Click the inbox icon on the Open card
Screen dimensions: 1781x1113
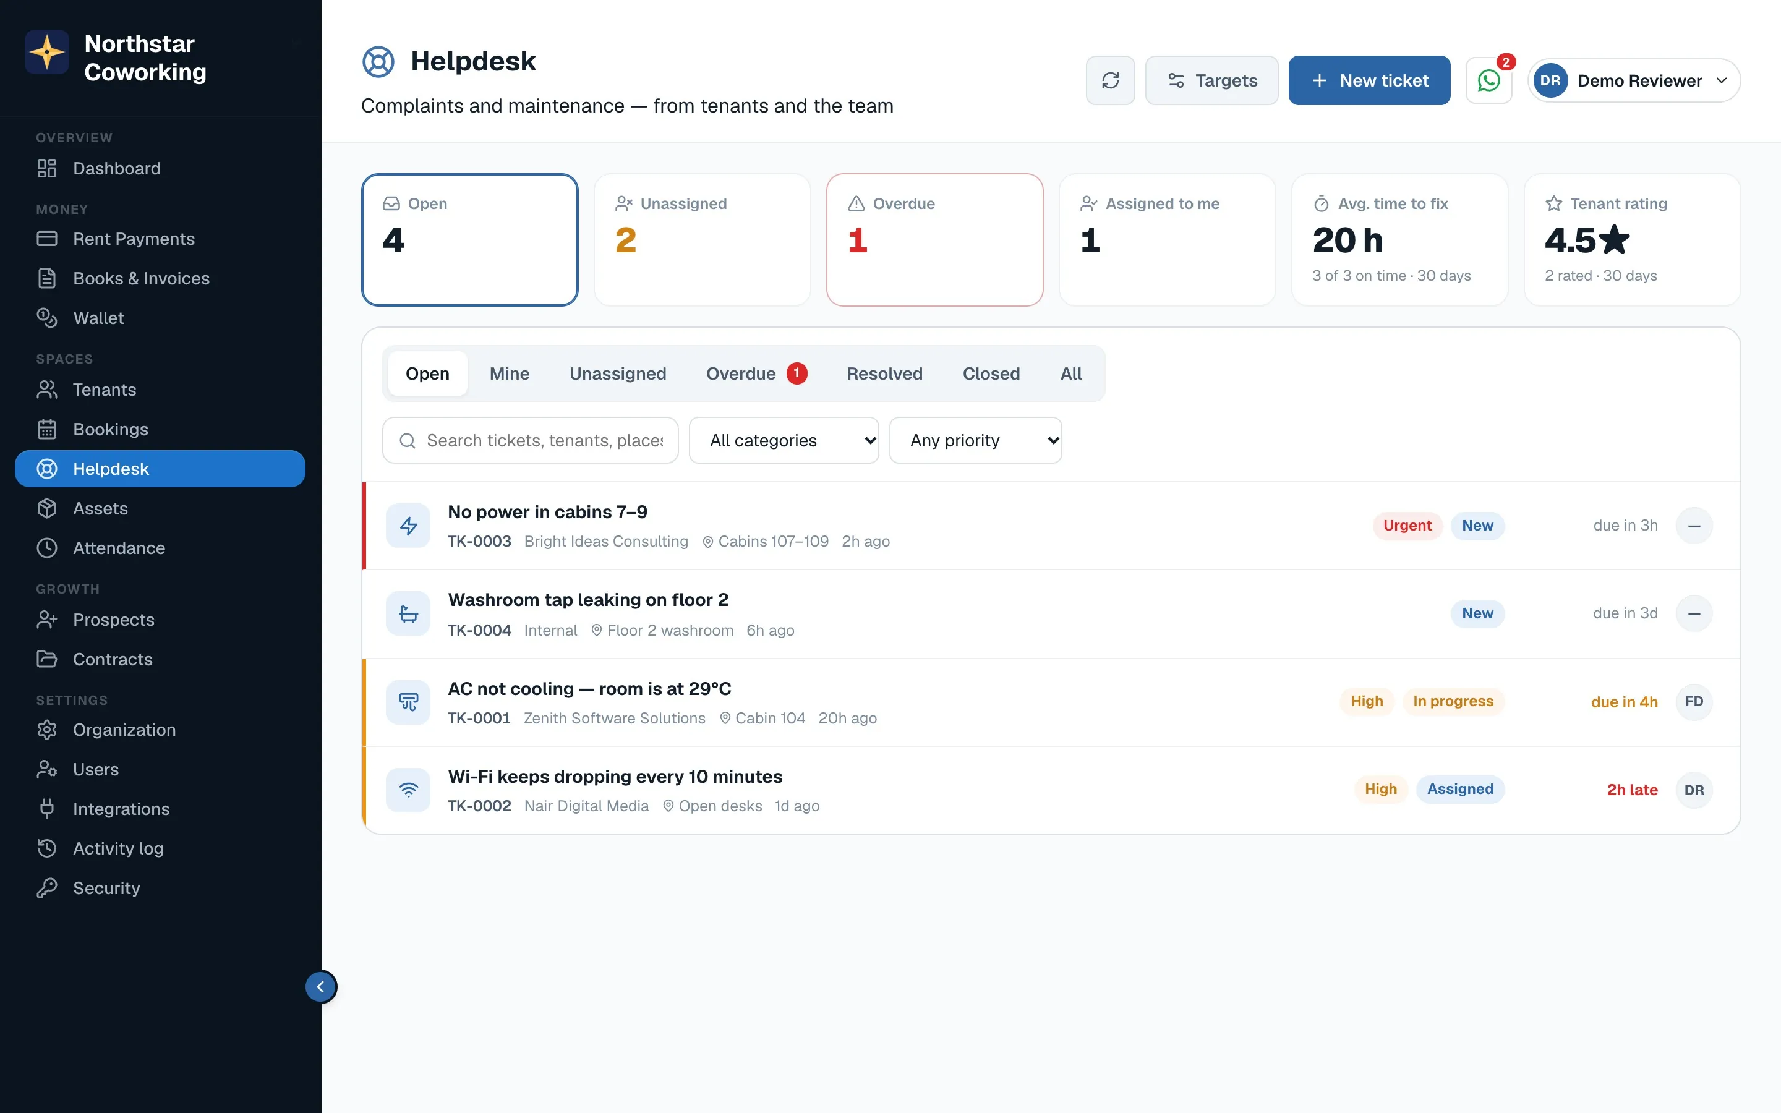(391, 203)
